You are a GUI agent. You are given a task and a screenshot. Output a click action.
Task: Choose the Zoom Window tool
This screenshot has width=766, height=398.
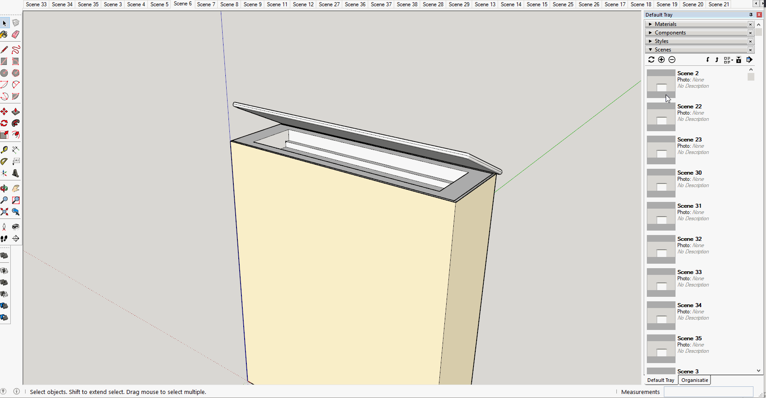point(16,200)
